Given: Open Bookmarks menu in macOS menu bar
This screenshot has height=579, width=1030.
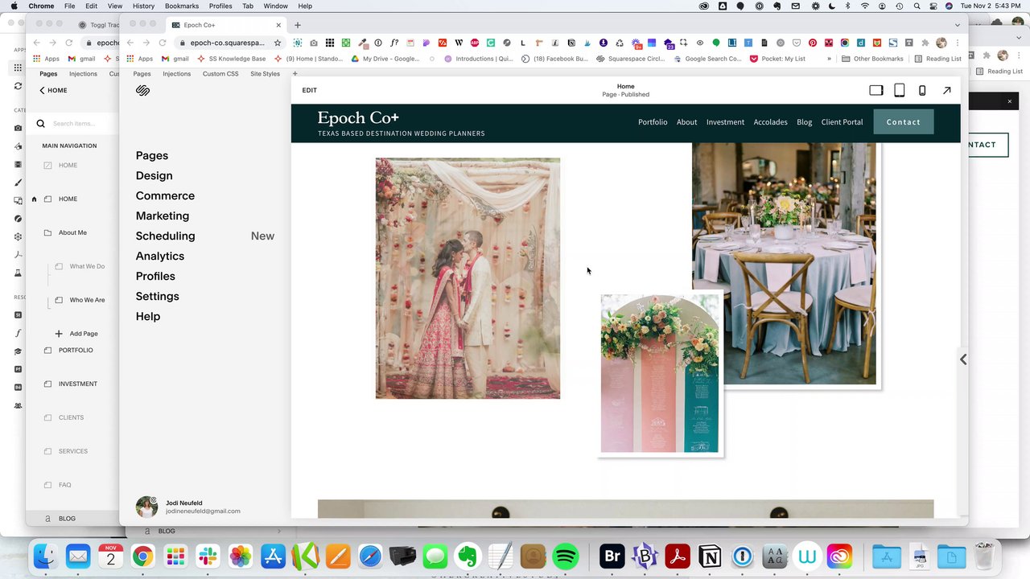Looking at the screenshot, I should pos(182,6).
